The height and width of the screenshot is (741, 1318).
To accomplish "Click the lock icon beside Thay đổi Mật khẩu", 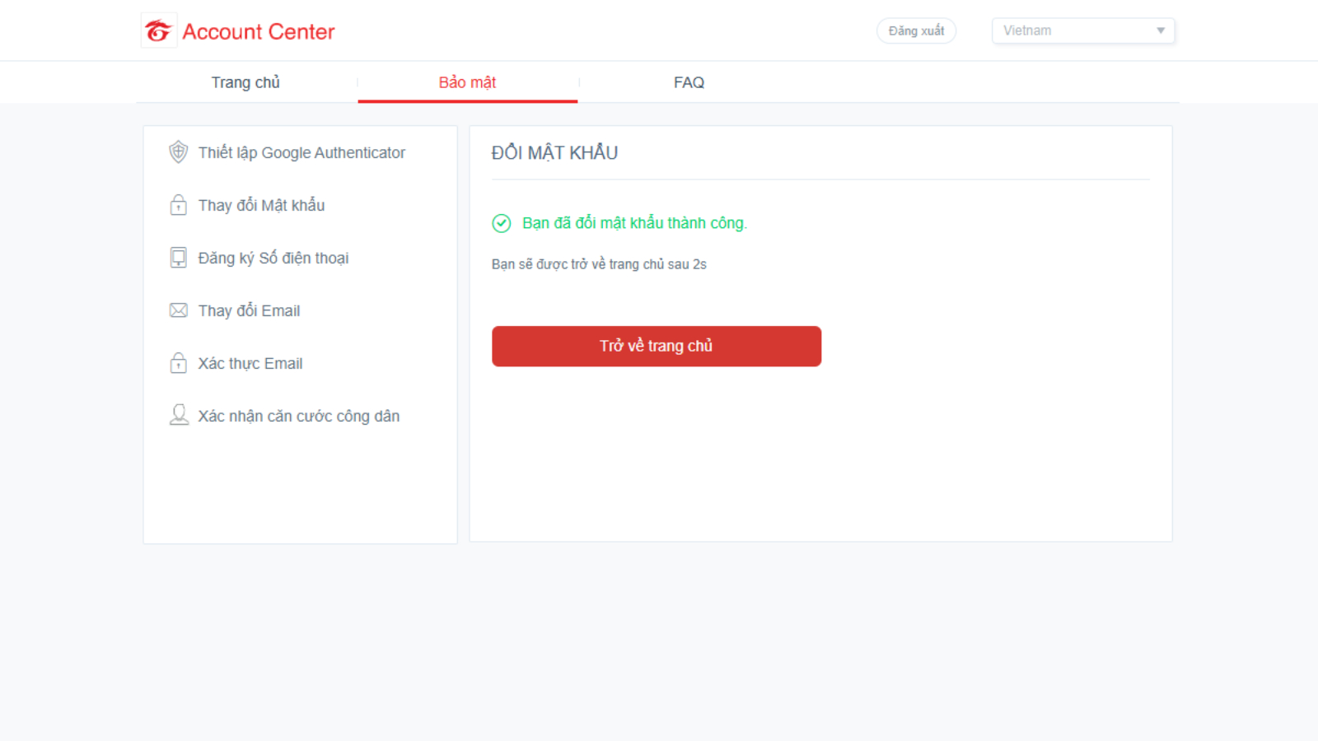I will coord(178,205).
